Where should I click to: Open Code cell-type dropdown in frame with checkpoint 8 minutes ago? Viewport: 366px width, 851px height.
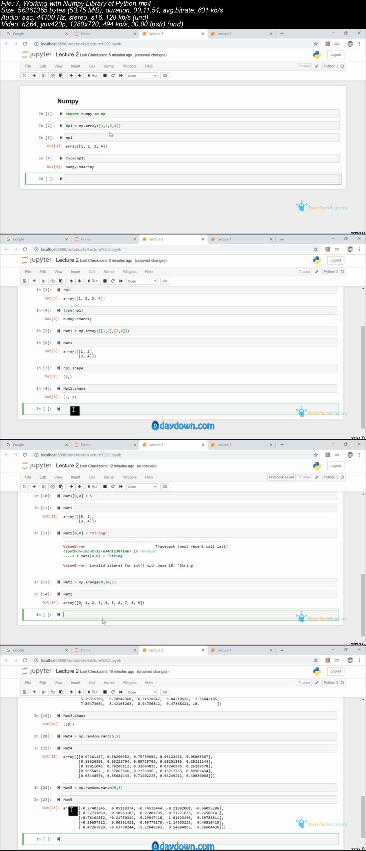(x=142, y=281)
